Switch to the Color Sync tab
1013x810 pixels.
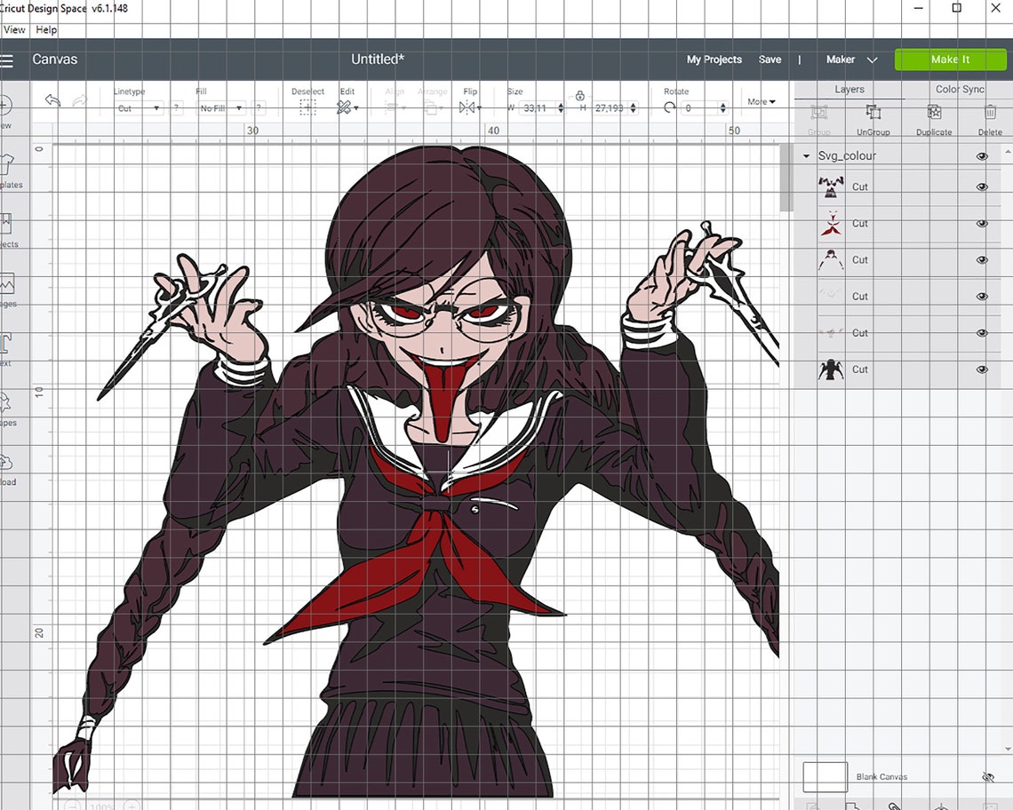coord(960,89)
